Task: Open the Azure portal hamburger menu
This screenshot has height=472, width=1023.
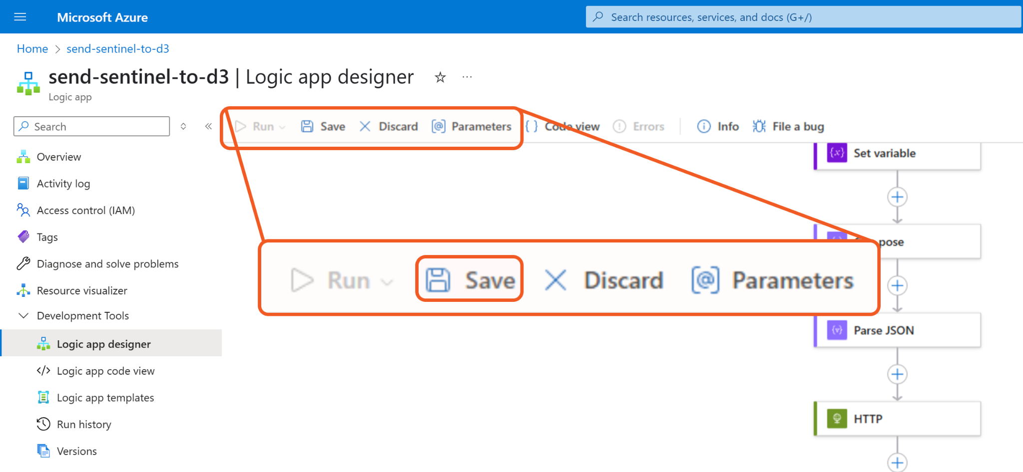Action: coord(20,17)
